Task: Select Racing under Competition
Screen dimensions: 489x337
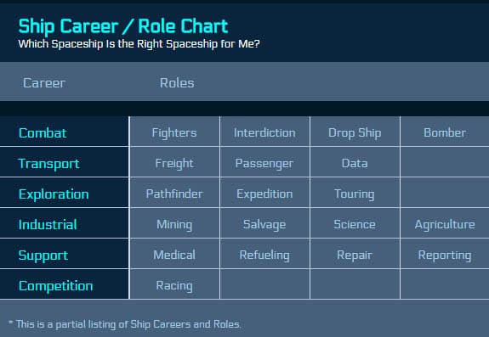Action: (174, 285)
